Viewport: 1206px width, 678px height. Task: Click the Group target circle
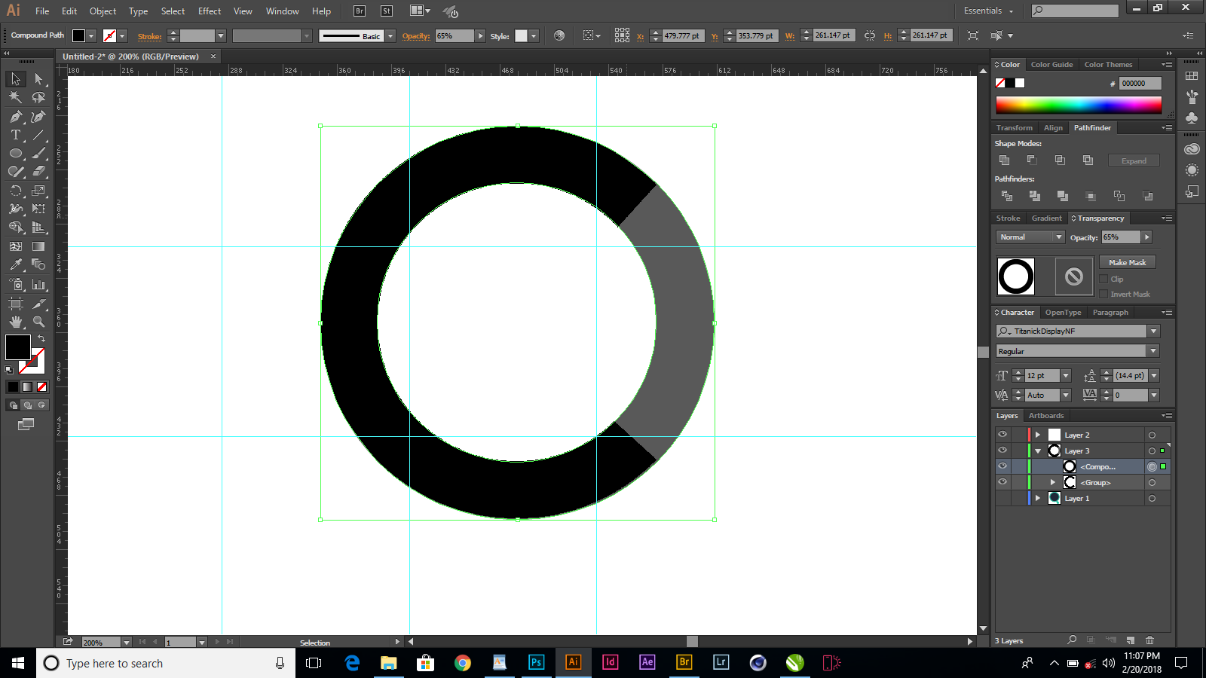coord(1152,483)
